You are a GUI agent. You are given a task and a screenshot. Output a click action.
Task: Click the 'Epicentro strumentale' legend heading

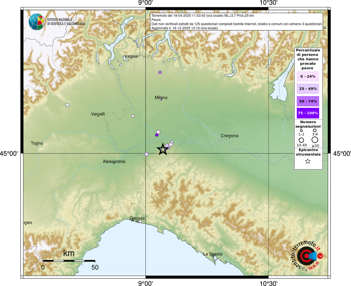pyautogui.click(x=308, y=152)
